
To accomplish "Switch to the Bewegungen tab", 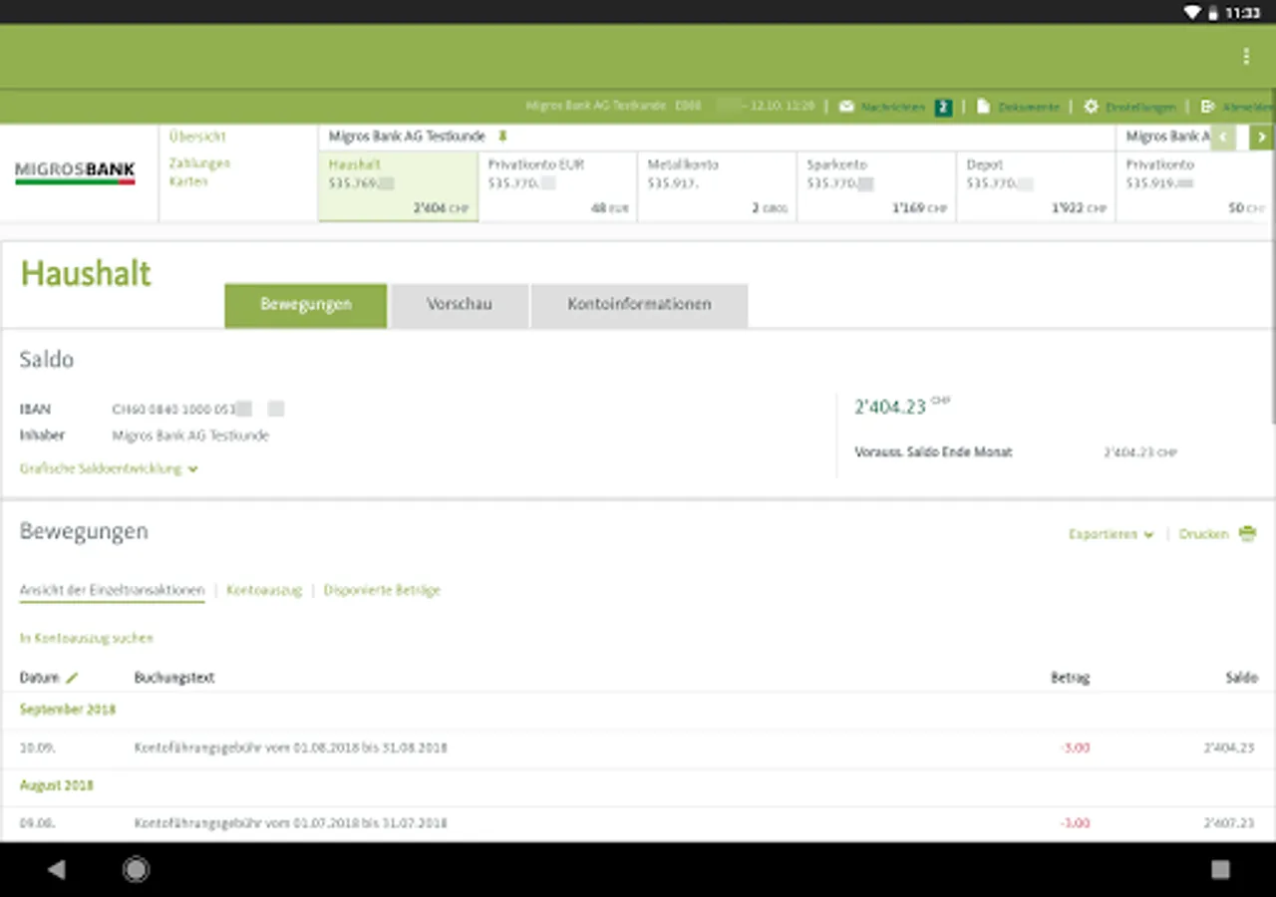I will pos(306,305).
